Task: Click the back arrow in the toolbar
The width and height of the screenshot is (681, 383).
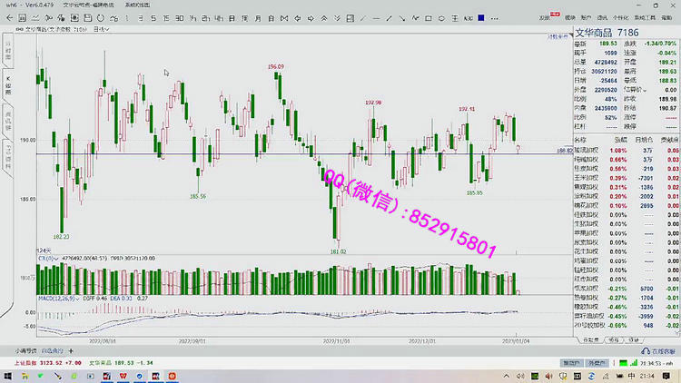Action: coord(7,17)
